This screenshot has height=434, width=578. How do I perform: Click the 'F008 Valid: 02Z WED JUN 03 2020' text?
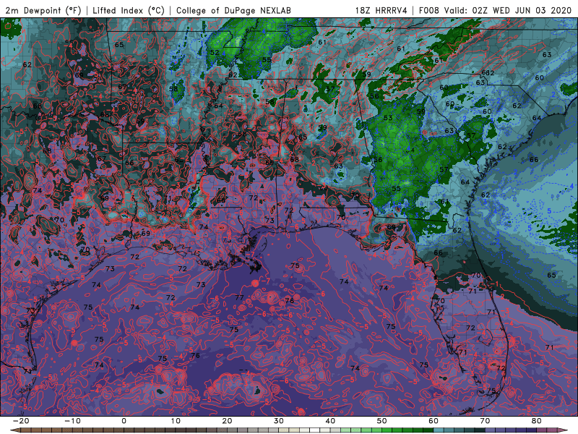pos(495,10)
